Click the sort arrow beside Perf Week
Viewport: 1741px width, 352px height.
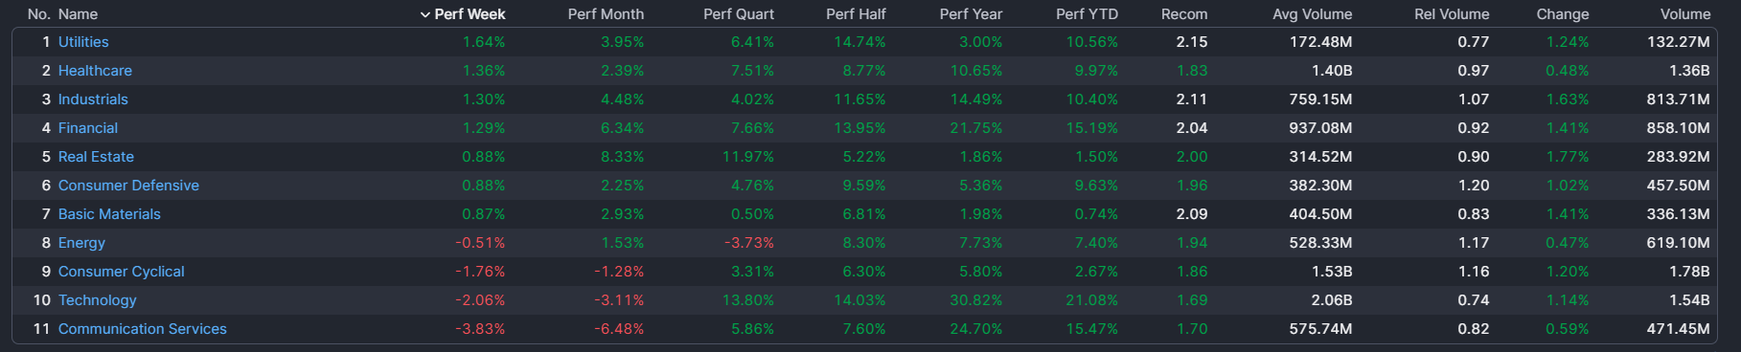pos(425,14)
